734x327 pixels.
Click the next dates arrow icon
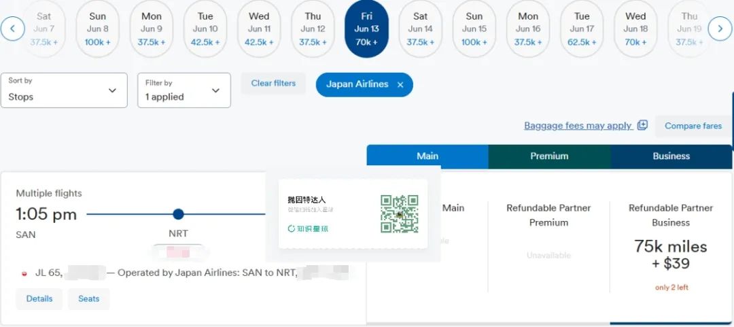(720, 29)
